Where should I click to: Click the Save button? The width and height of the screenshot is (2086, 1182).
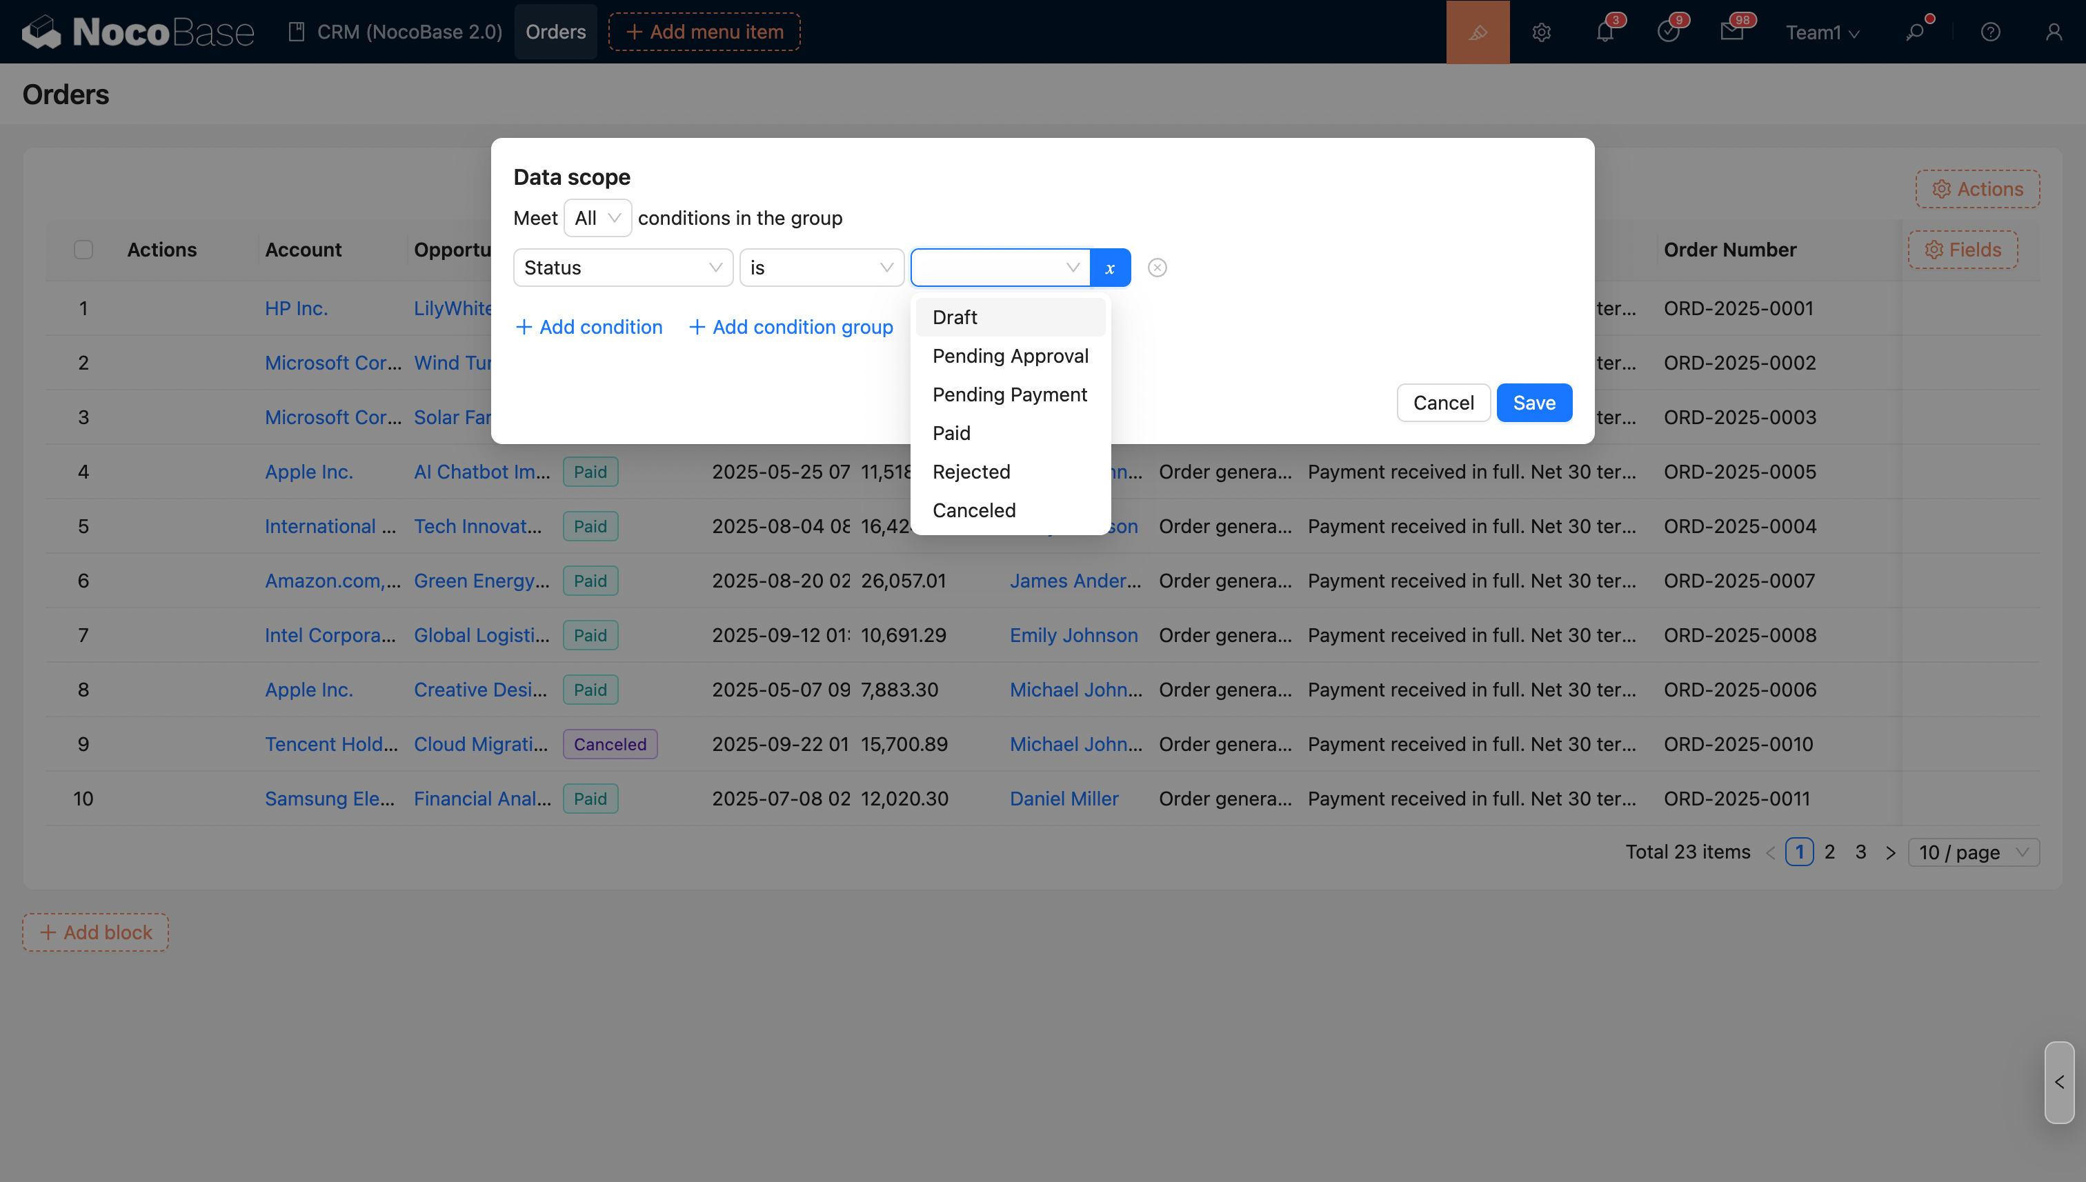click(1534, 403)
